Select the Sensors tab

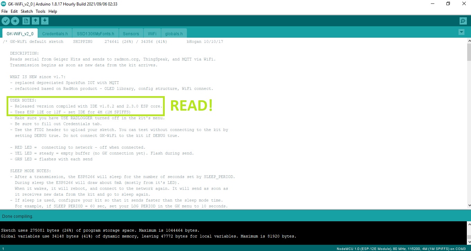point(131,34)
